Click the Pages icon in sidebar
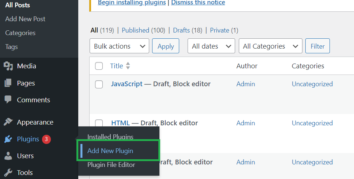354x179 pixels. click(8, 83)
